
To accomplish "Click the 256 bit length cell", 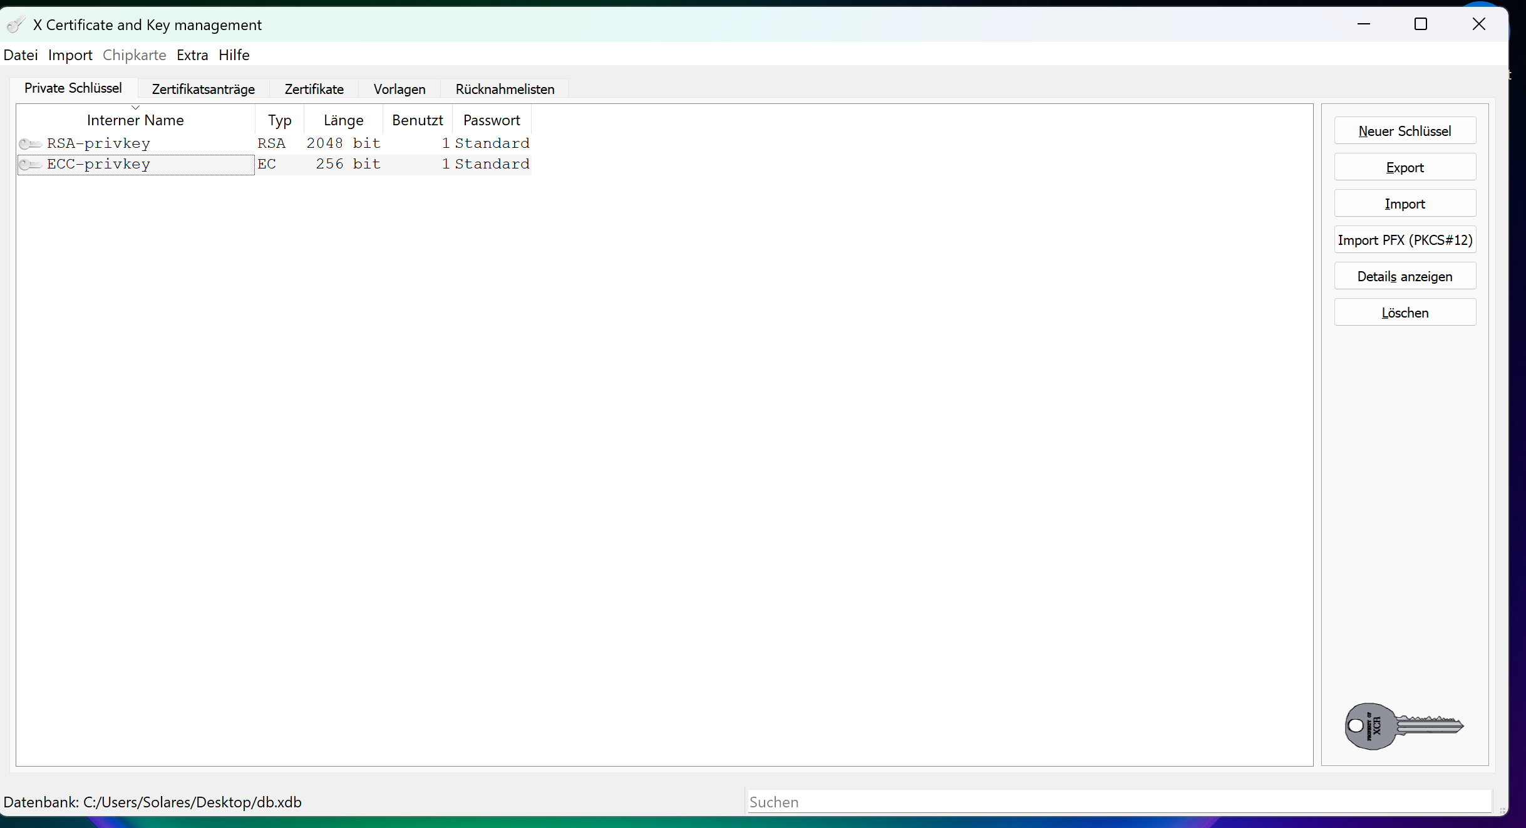I will pyautogui.click(x=343, y=164).
